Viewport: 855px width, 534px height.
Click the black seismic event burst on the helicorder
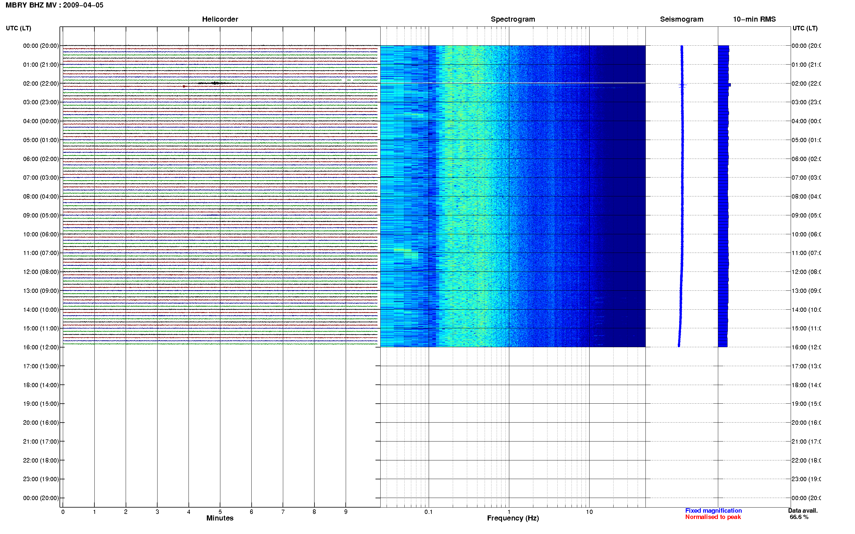pos(215,83)
